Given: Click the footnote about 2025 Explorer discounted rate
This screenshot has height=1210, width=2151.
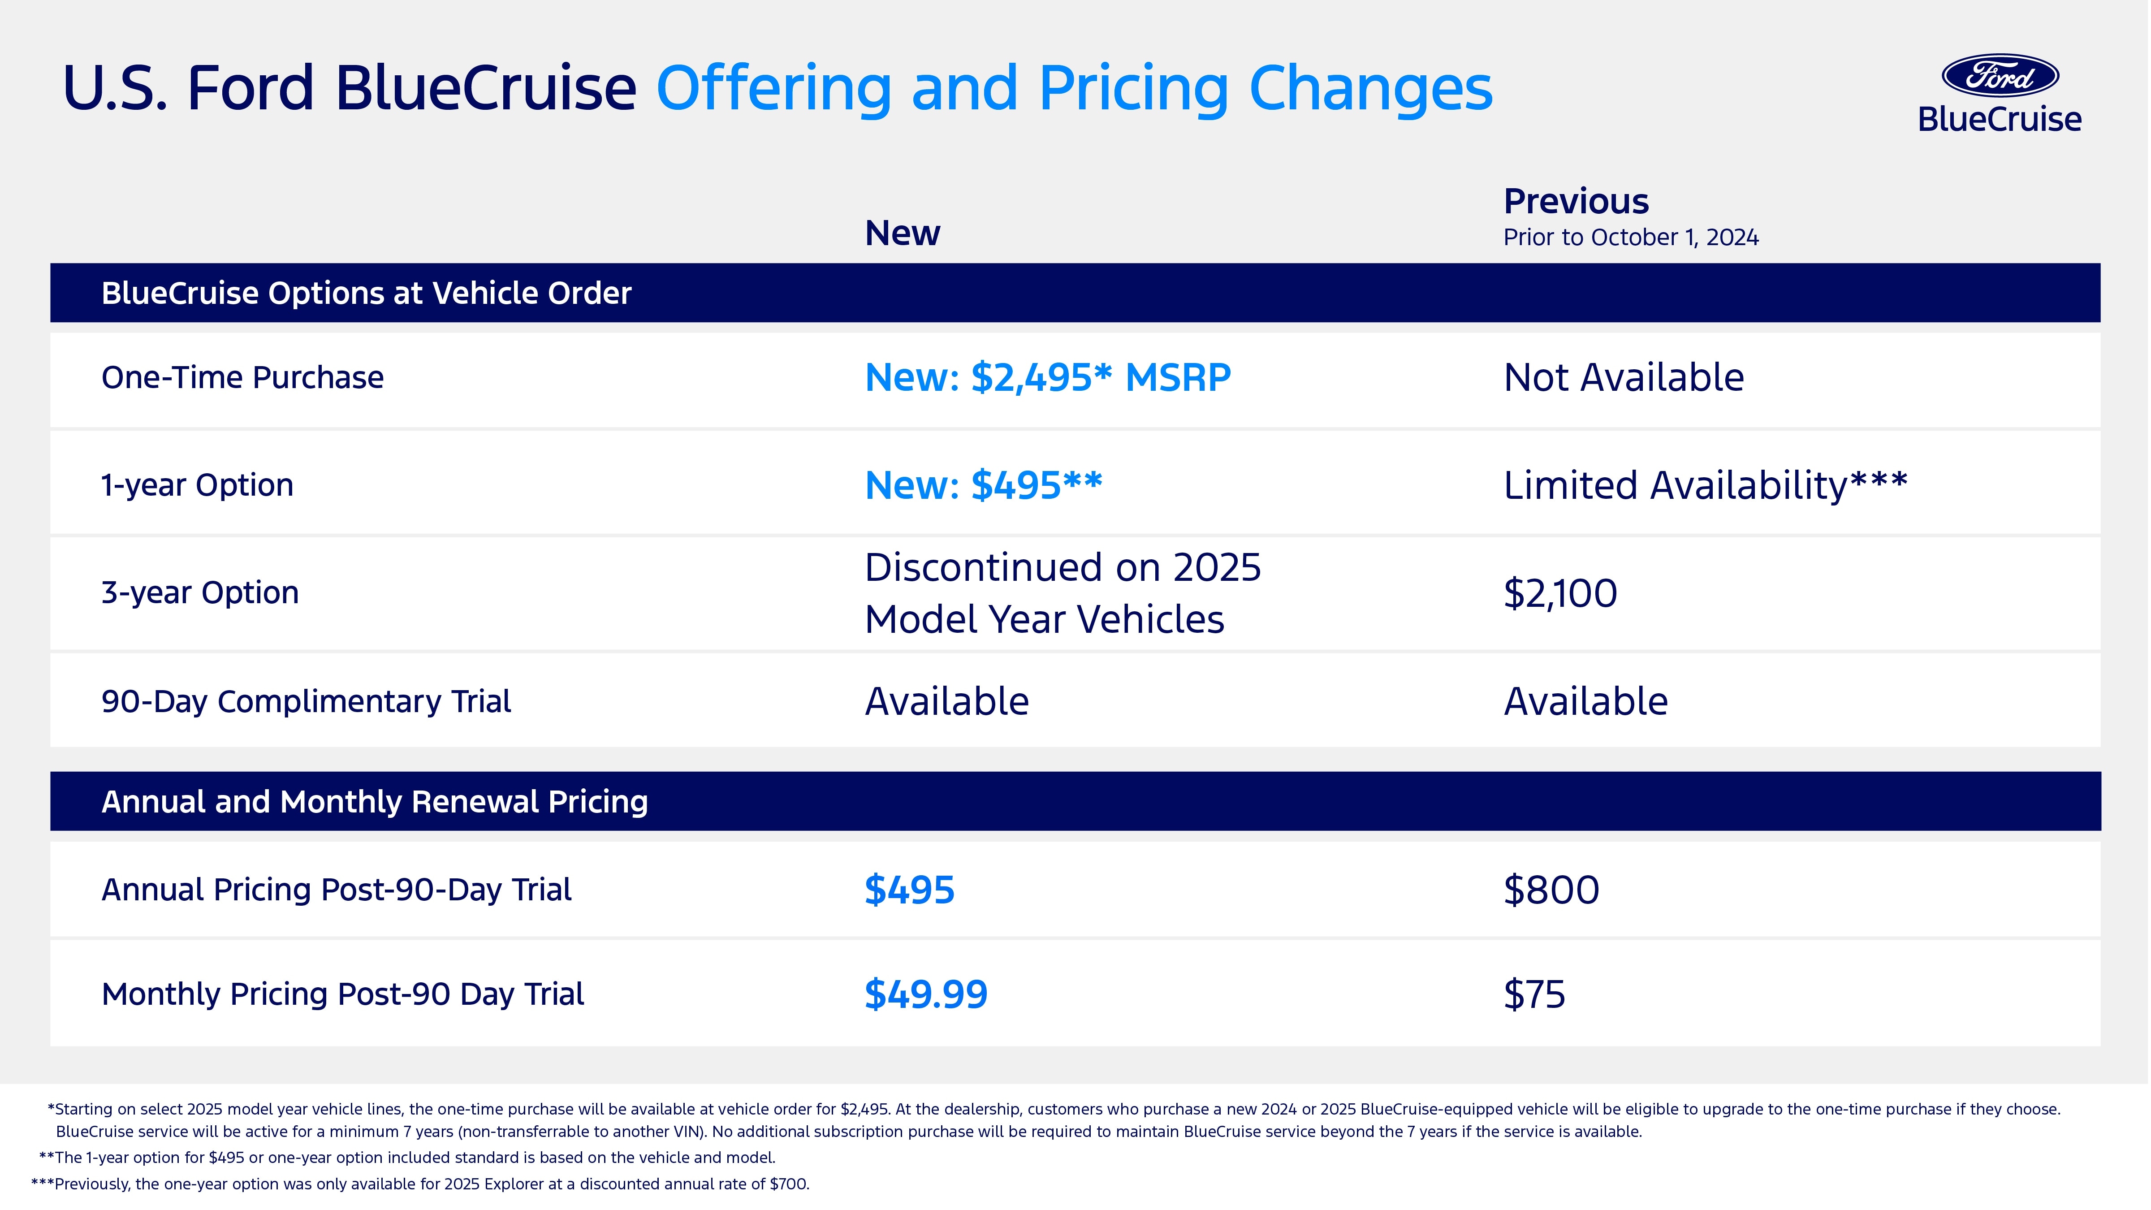Looking at the screenshot, I should point(420,1184).
